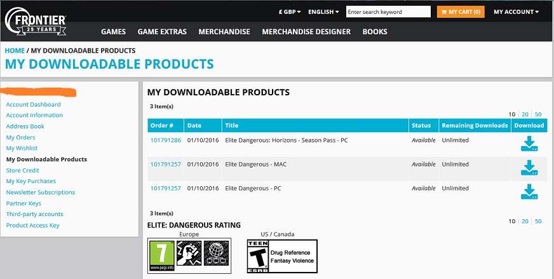Click Available status in Horizons row
The image size is (554, 279).
pyautogui.click(x=424, y=140)
